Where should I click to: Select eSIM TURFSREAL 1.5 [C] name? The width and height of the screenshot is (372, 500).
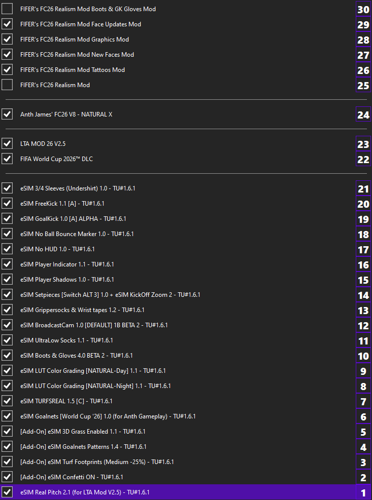click(x=66, y=401)
